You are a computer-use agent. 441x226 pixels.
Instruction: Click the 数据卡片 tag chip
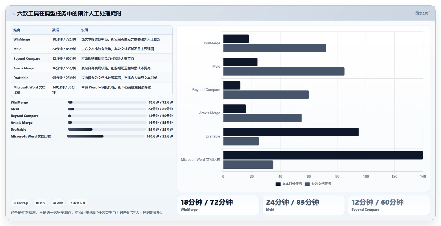click(78, 203)
